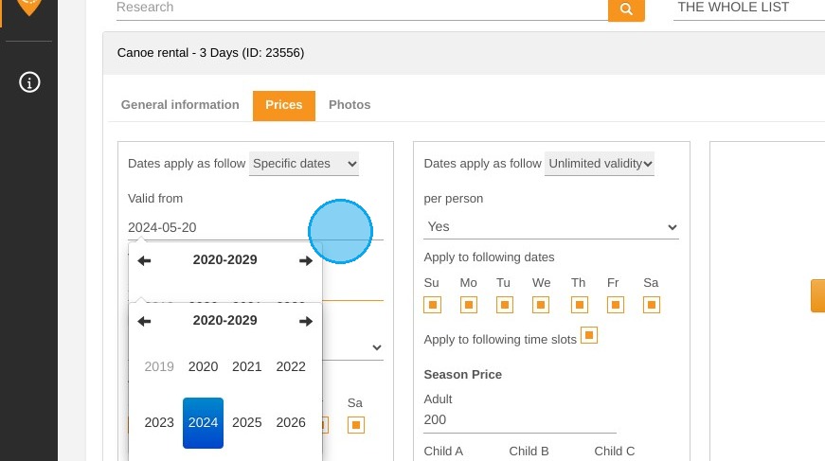Select year 2025 in calendar
825x461 pixels.
247,422
